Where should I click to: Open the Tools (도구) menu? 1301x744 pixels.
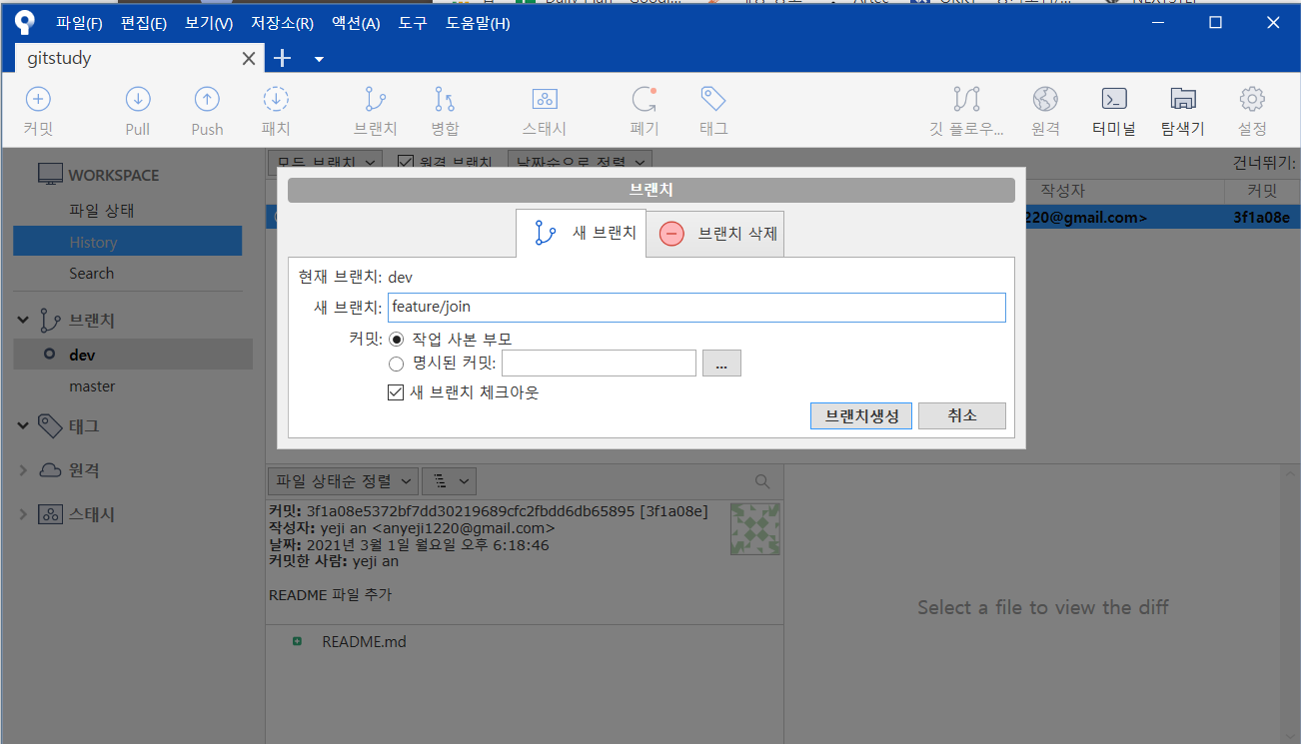pos(413,23)
